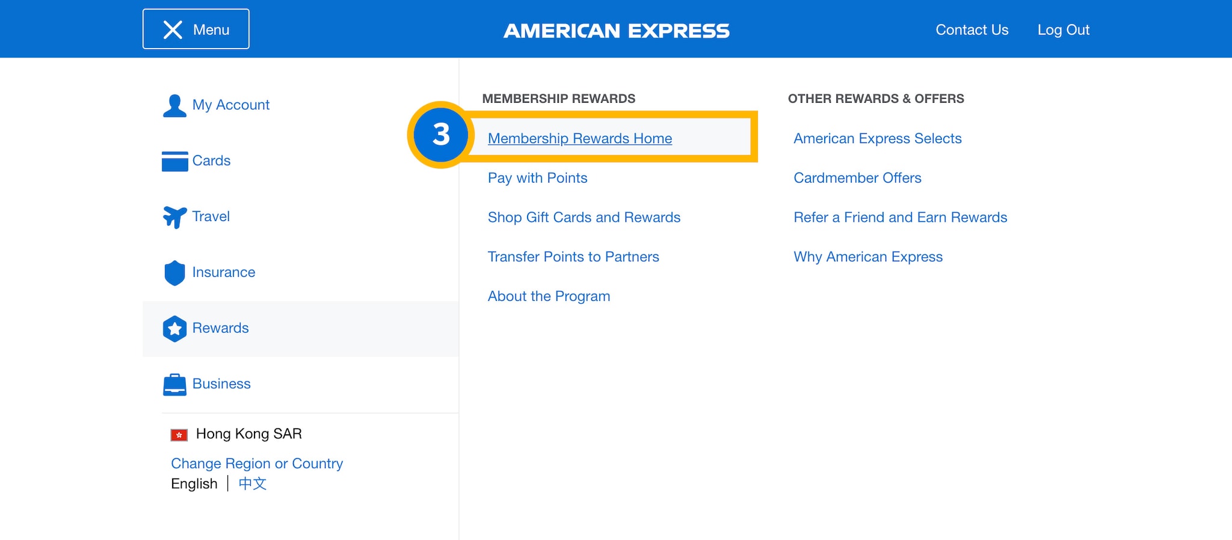
Task: Click the Travel airplane icon
Action: (175, 217)
